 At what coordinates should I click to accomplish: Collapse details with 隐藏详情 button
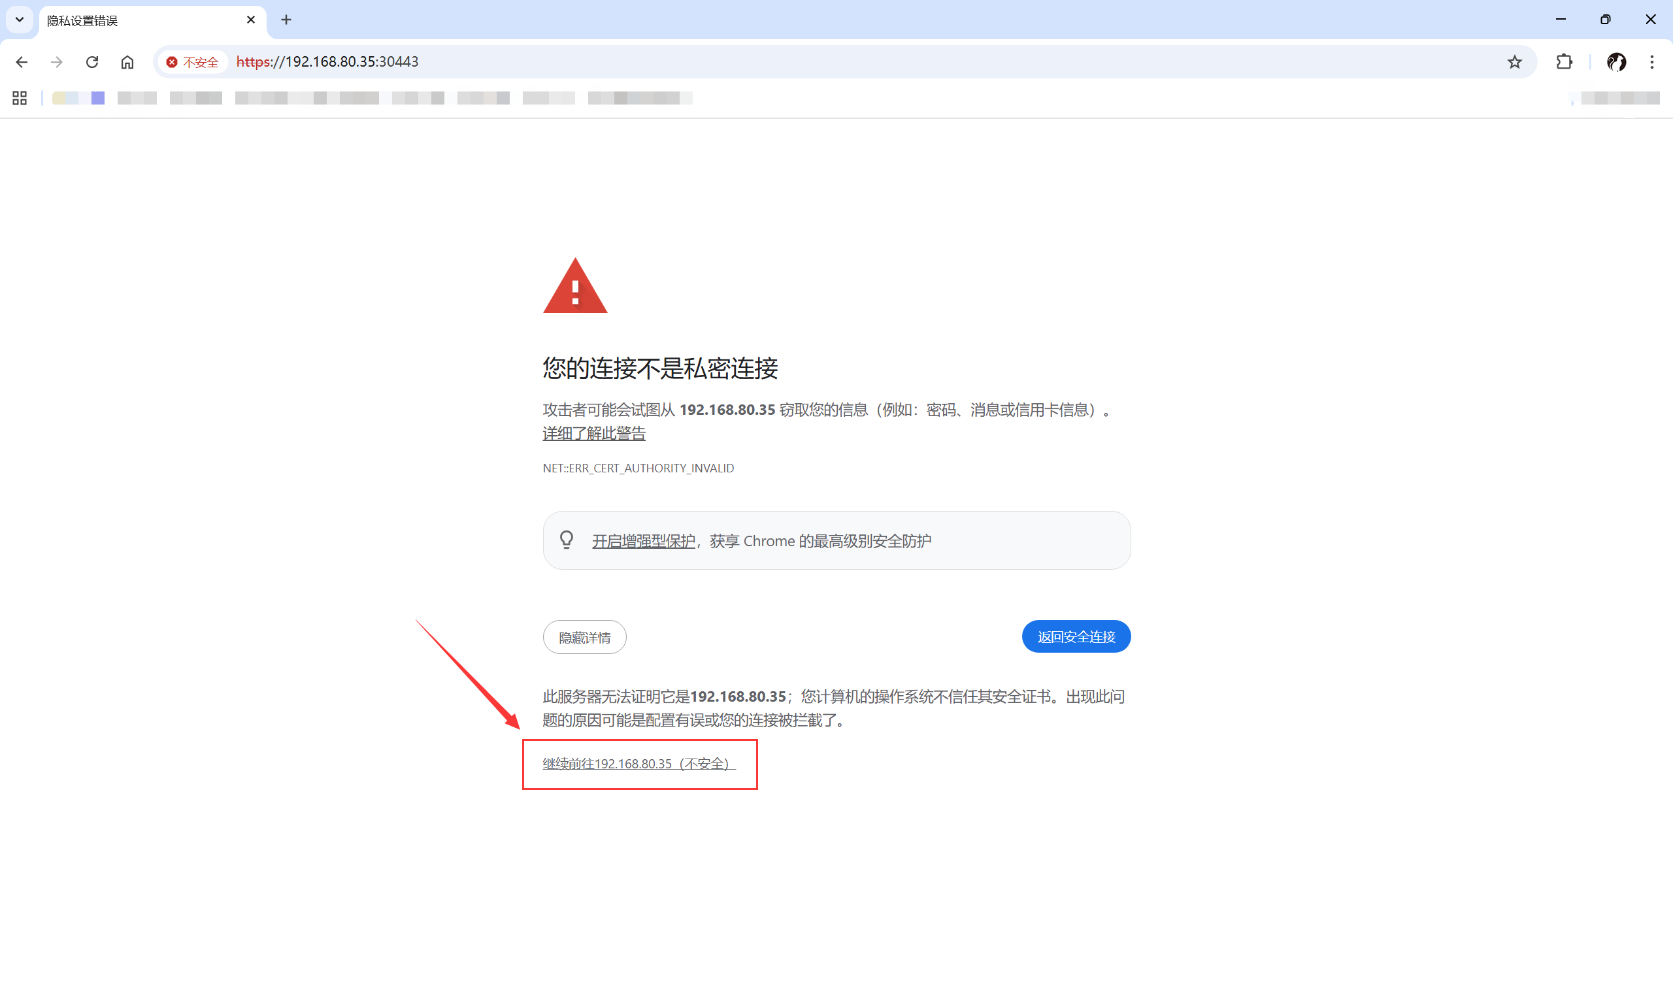584,637
